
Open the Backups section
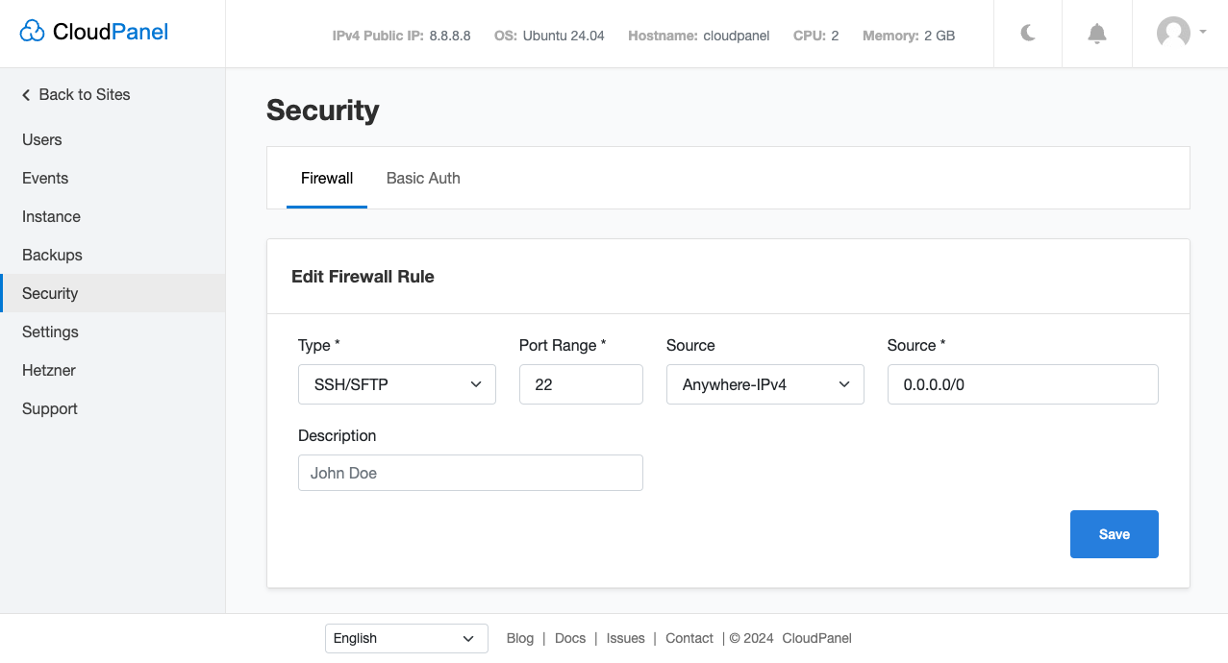[52, 255]
